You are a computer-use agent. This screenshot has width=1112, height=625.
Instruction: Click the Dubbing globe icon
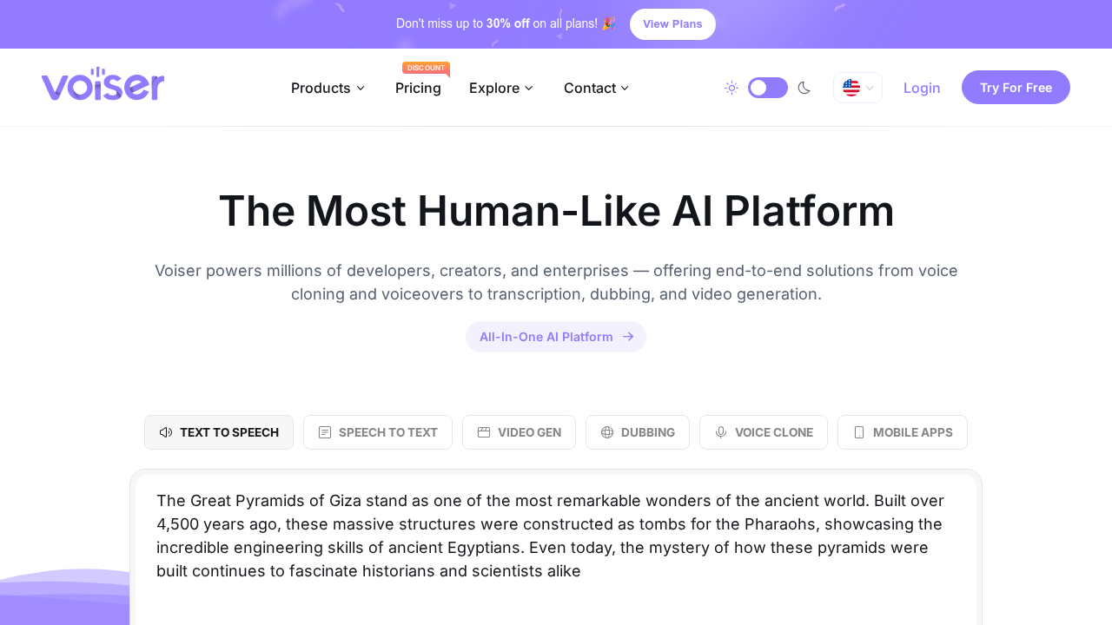coord(606,431)
